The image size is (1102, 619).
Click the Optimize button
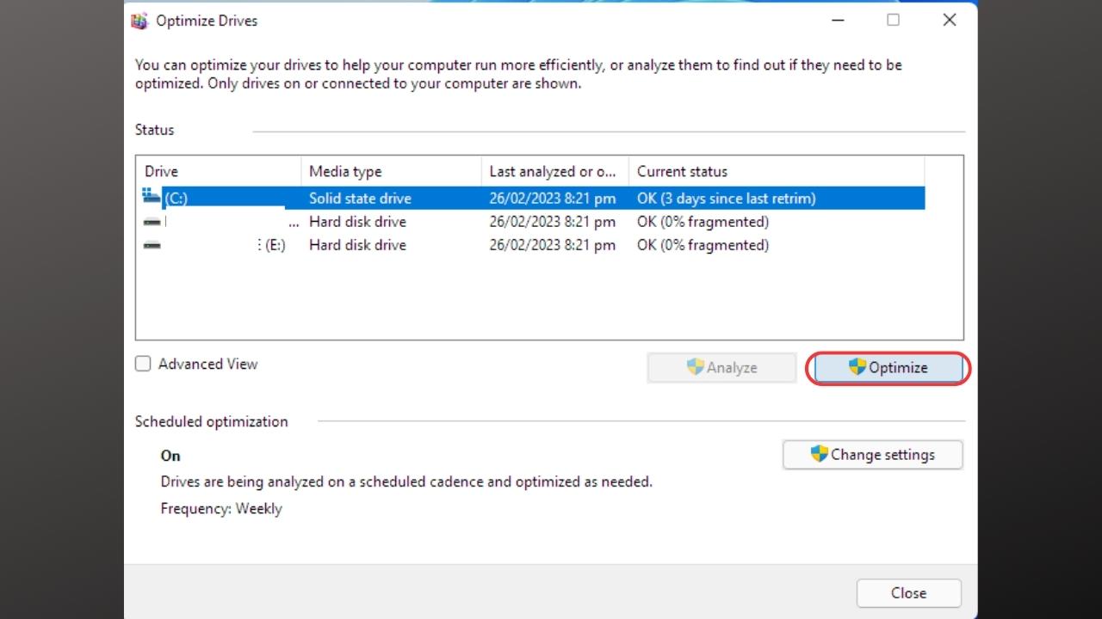(888, 367)
